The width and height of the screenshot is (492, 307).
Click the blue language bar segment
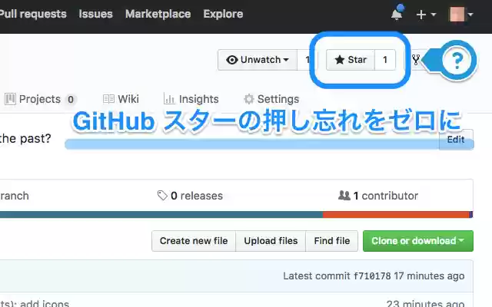(x=161, y=215)
